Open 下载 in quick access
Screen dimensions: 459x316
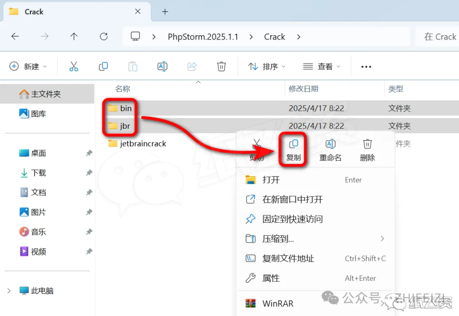tap(38, 172)
